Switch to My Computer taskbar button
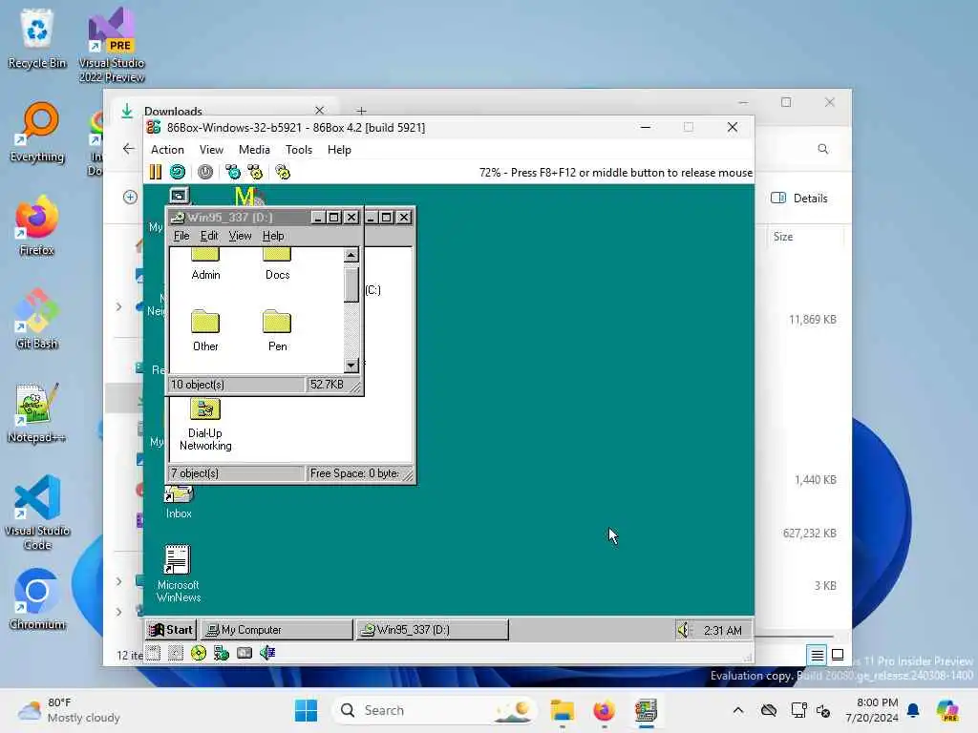This screenshot has width=978, height=733. [278, 630]
